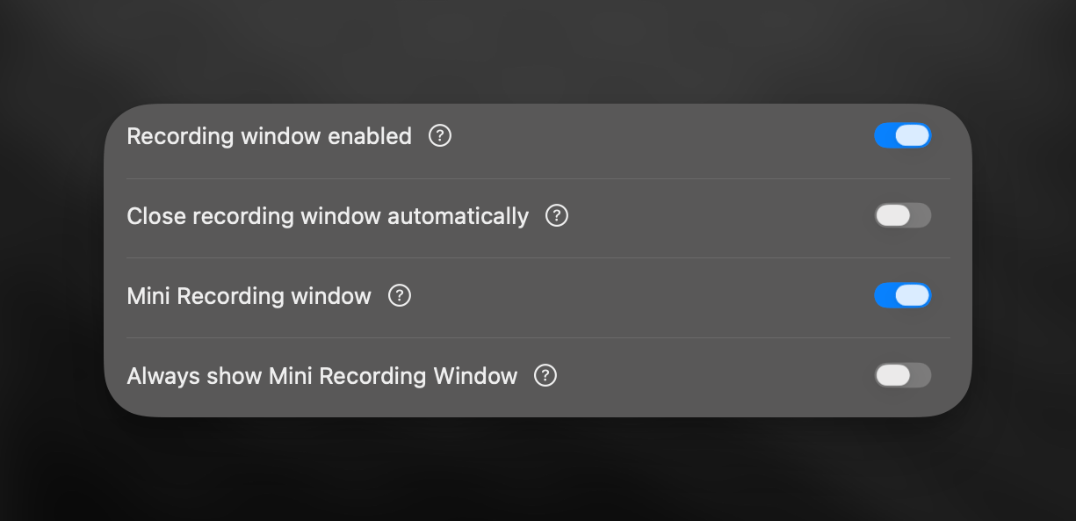Click the switch in the bottom settings row
The width and height of the screenshot is (1076, 521).
[903, 375]
